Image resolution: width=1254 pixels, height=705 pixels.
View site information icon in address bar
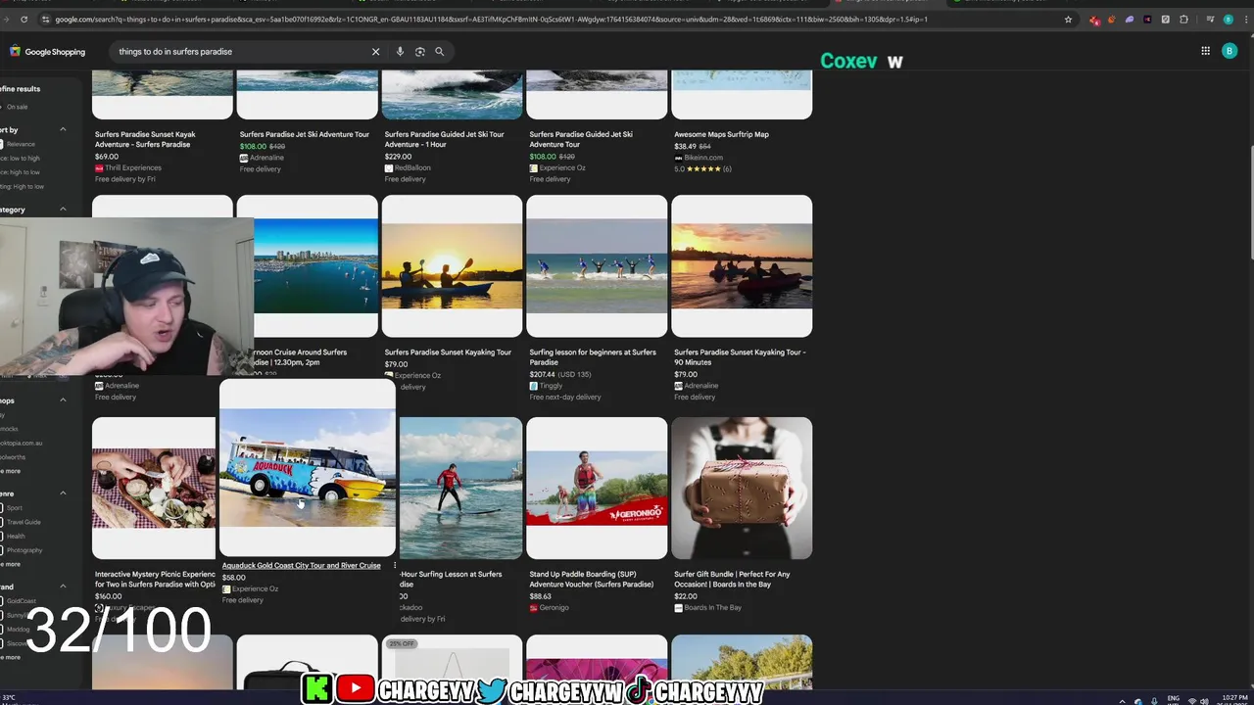(x=45, y=20)
